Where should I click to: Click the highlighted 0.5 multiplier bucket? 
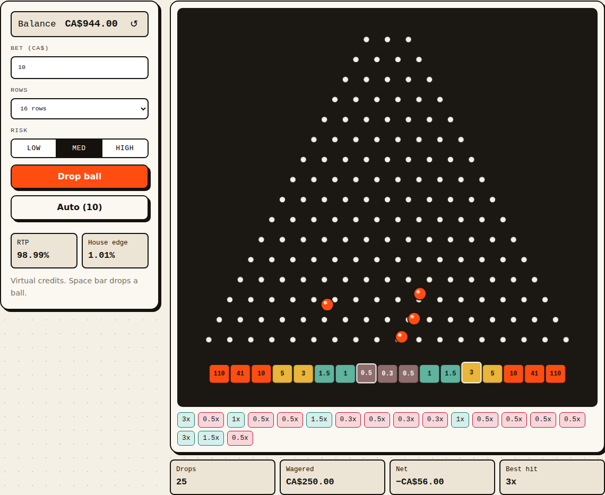tap(366, 373)
